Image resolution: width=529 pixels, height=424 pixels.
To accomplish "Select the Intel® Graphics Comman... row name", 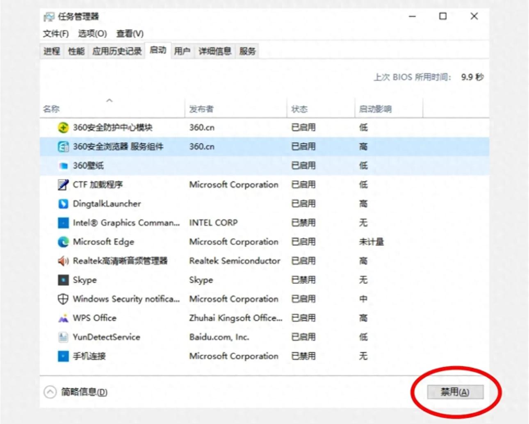I will tap(126, 223).
